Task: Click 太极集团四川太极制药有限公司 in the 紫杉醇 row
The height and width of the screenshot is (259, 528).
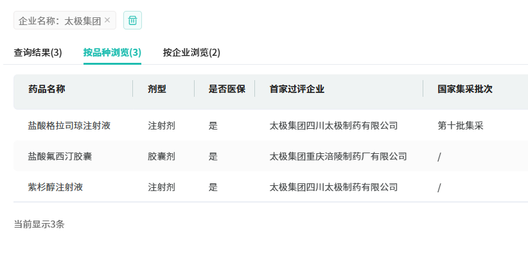Action: pos(333,187)
